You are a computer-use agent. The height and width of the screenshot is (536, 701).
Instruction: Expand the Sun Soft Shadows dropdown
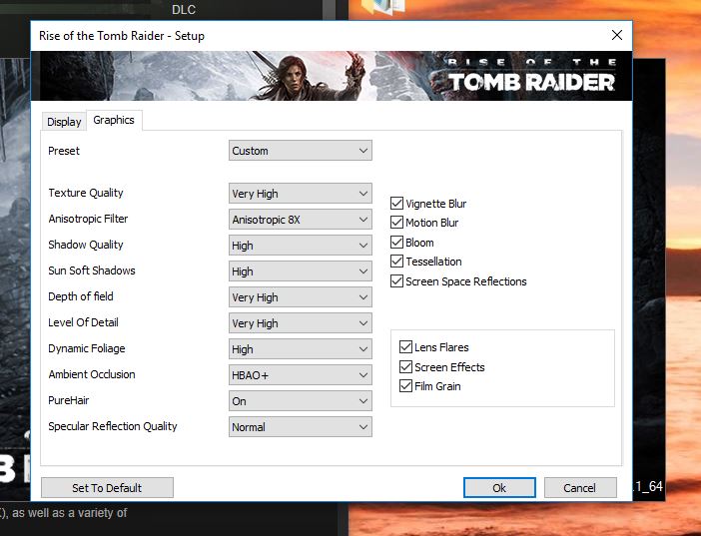pos(300,271)
